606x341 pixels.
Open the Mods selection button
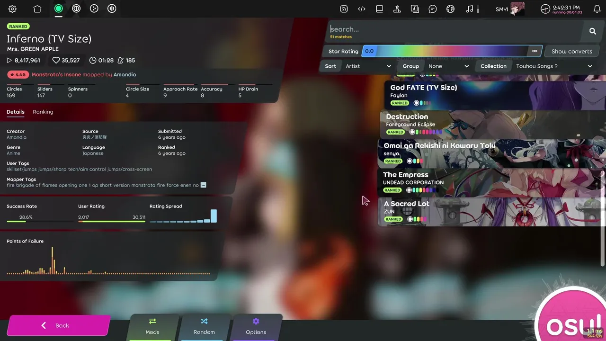point(152,327)
